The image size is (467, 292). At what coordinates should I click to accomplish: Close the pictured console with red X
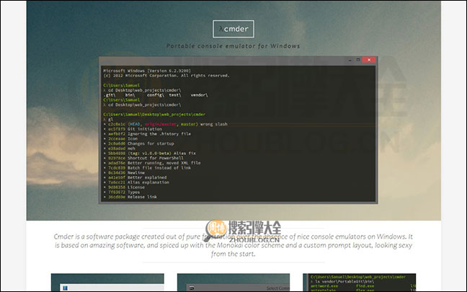(369, 60)
